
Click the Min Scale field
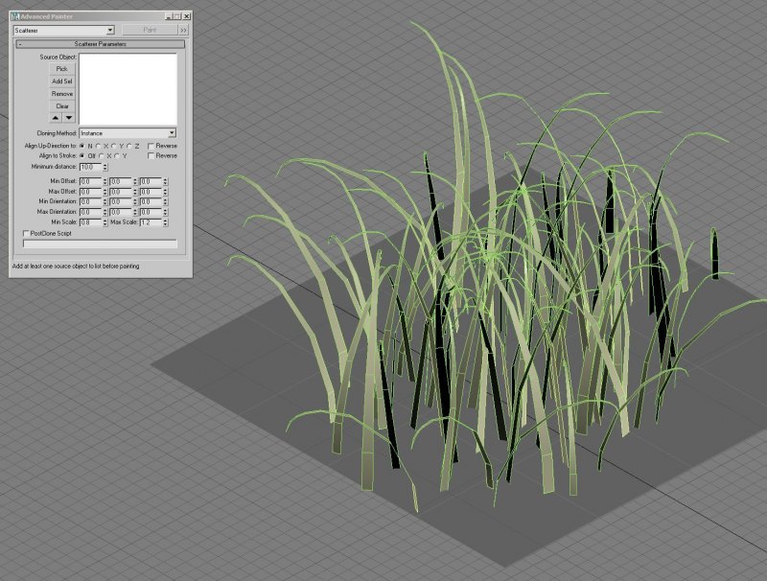(90, 222)
